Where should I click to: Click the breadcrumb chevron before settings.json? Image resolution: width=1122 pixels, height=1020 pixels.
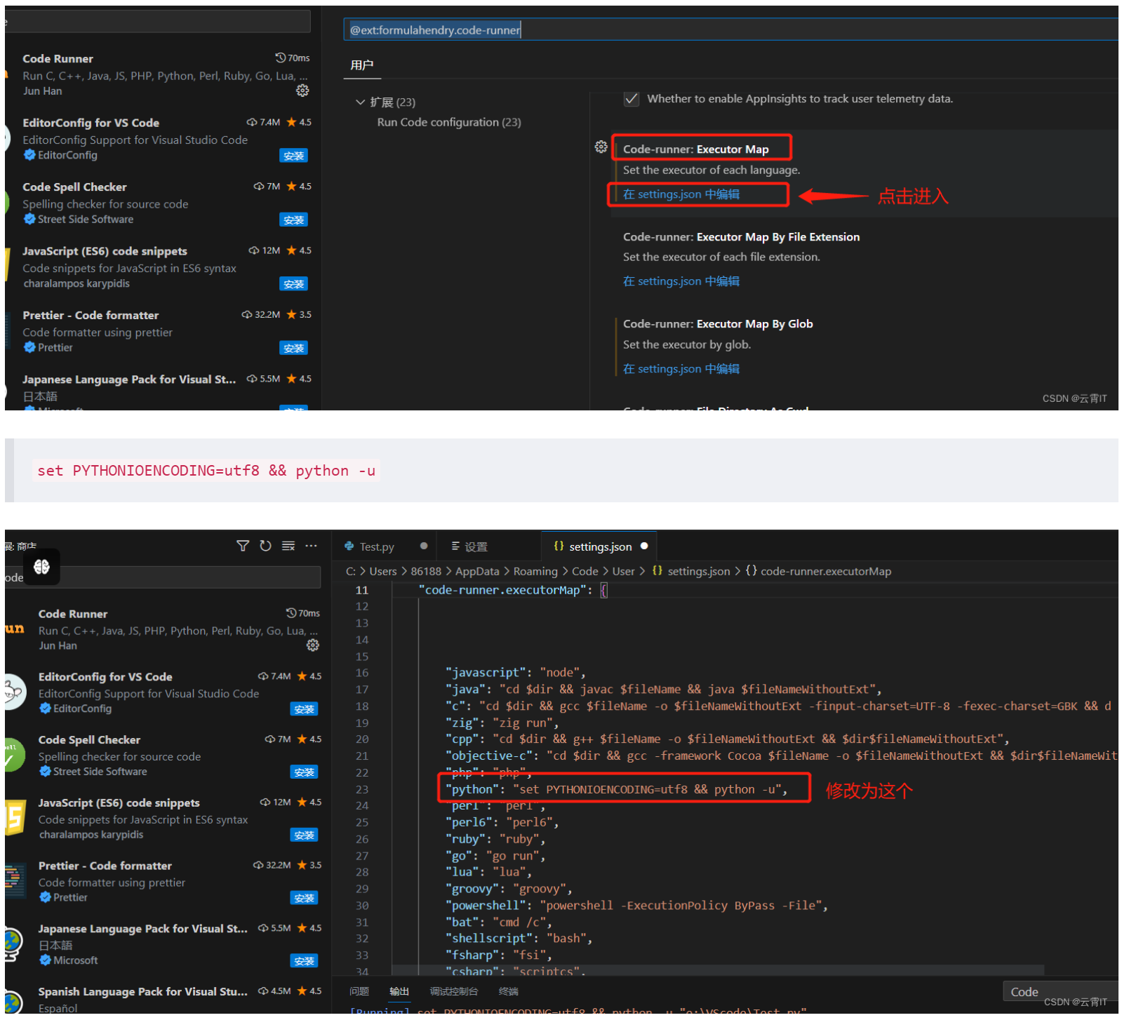(644, 572)
